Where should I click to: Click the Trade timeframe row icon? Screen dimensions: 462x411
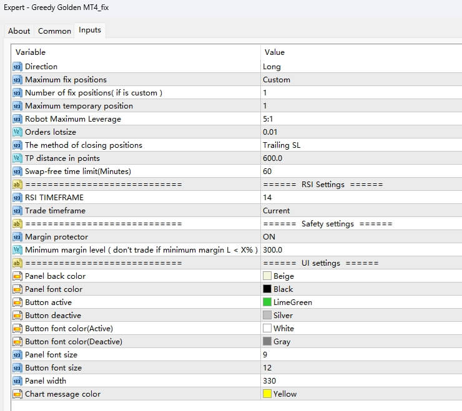[17, 211]
